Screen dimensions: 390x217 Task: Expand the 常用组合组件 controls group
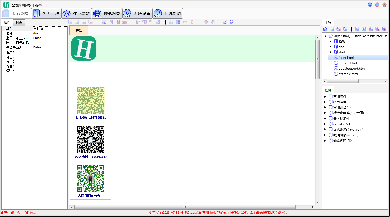(325, 107)
